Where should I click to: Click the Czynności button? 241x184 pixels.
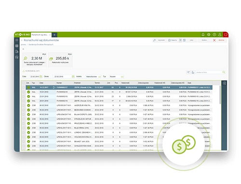[159, 40]
